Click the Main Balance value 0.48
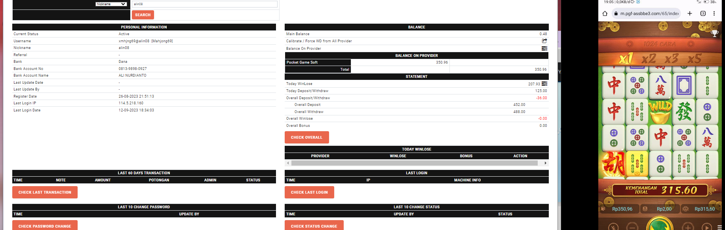The height and width of the screenshot is (230, 725). coord(543,34)
